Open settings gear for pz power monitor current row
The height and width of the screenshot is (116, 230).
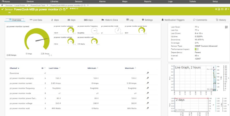(148, 83)
